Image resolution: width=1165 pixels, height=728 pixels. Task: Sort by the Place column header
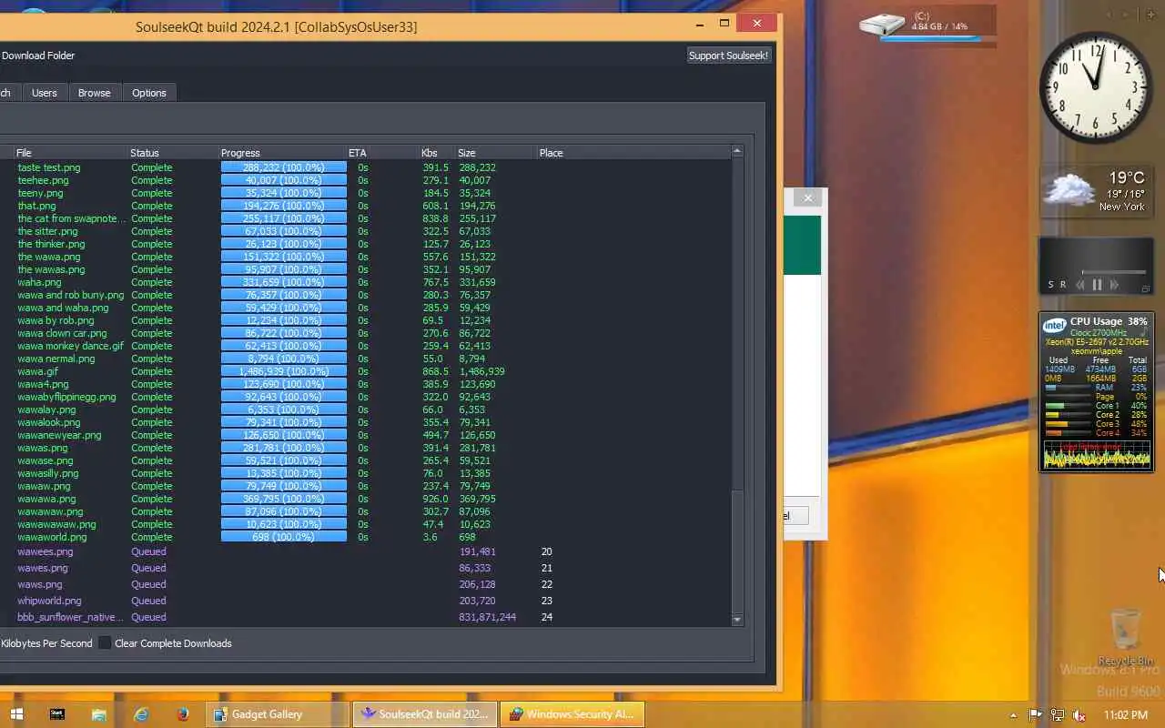click(633, 153)
